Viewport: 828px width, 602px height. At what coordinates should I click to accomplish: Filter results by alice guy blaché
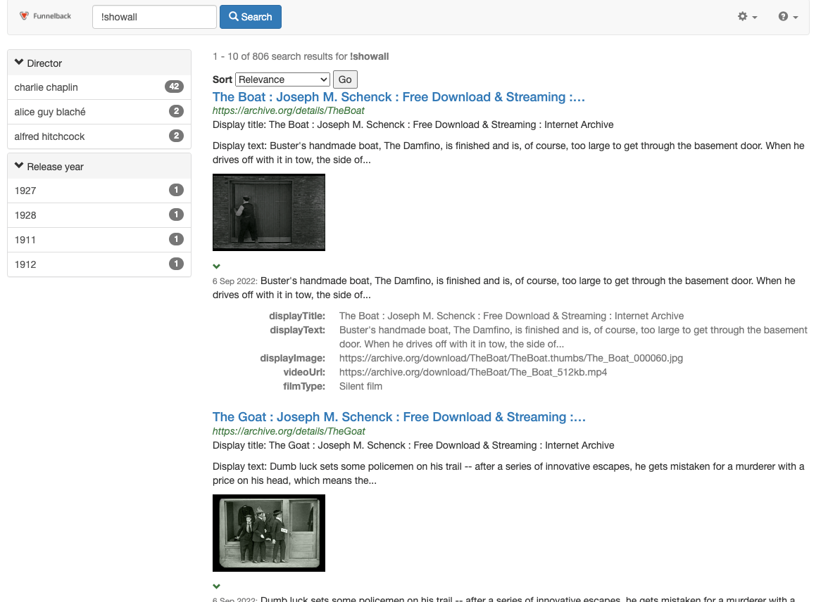click(50, 112)
